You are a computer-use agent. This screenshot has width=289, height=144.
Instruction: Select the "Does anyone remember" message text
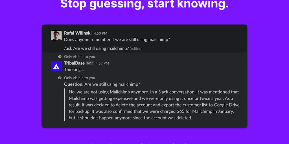point(117,40)
